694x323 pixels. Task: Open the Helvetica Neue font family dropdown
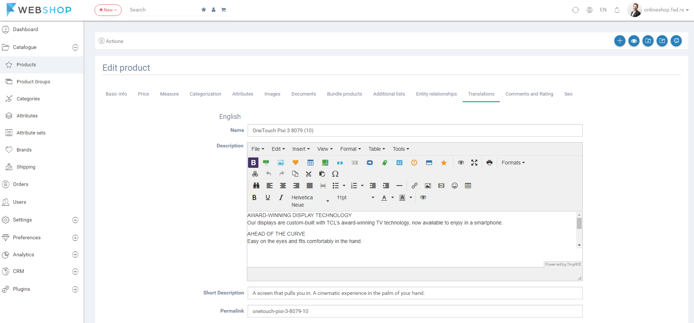click(310, 201)
